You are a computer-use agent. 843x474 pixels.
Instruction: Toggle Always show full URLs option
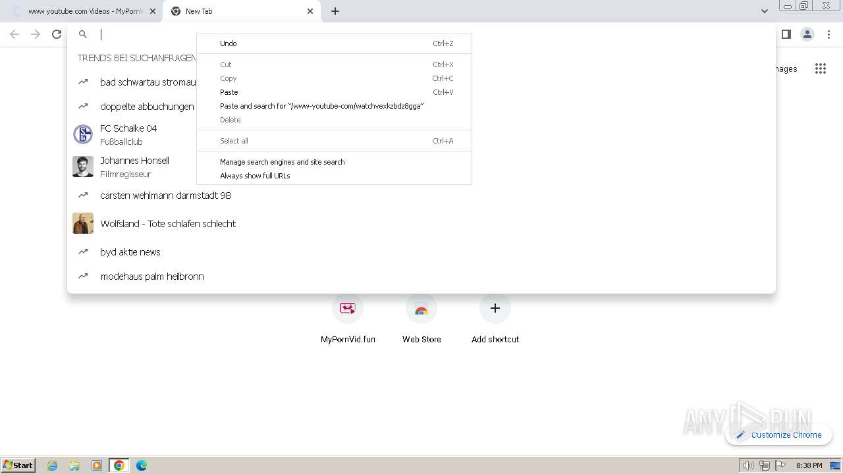point(334,176)
